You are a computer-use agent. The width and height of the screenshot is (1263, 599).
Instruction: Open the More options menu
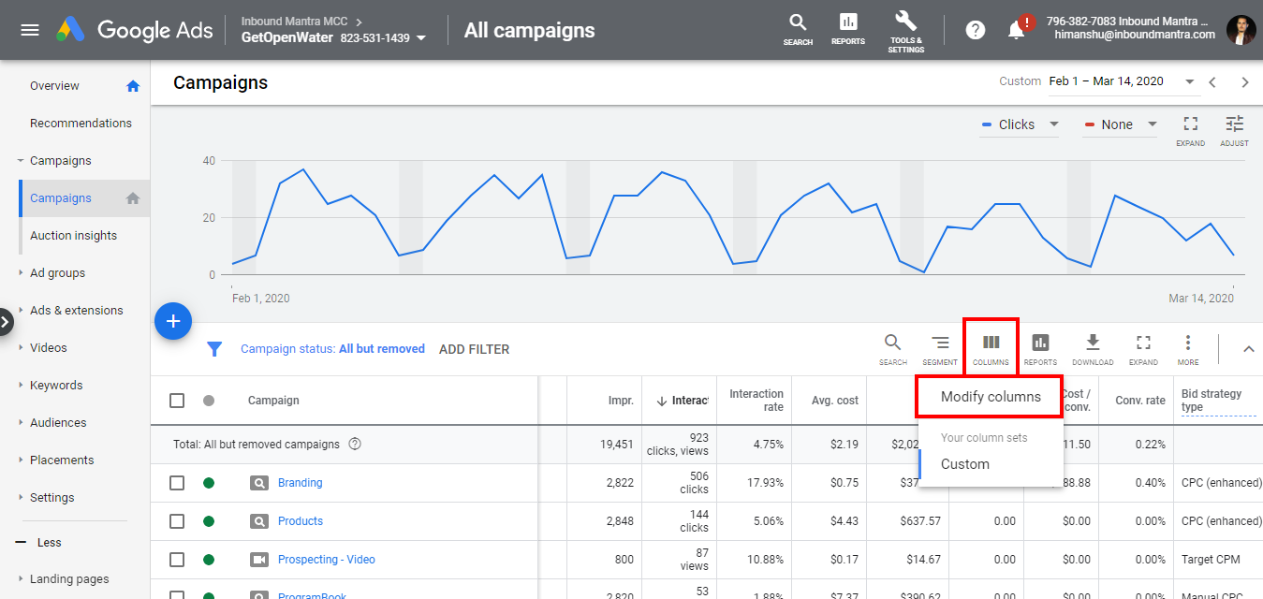pos(1188,349)
